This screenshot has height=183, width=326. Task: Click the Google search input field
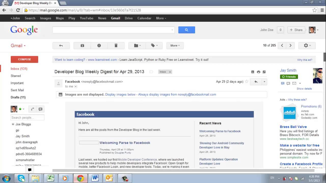tap(114, 30)
